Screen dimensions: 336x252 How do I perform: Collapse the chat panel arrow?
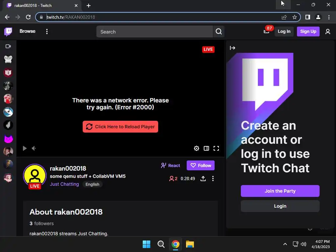coord(233,48)
